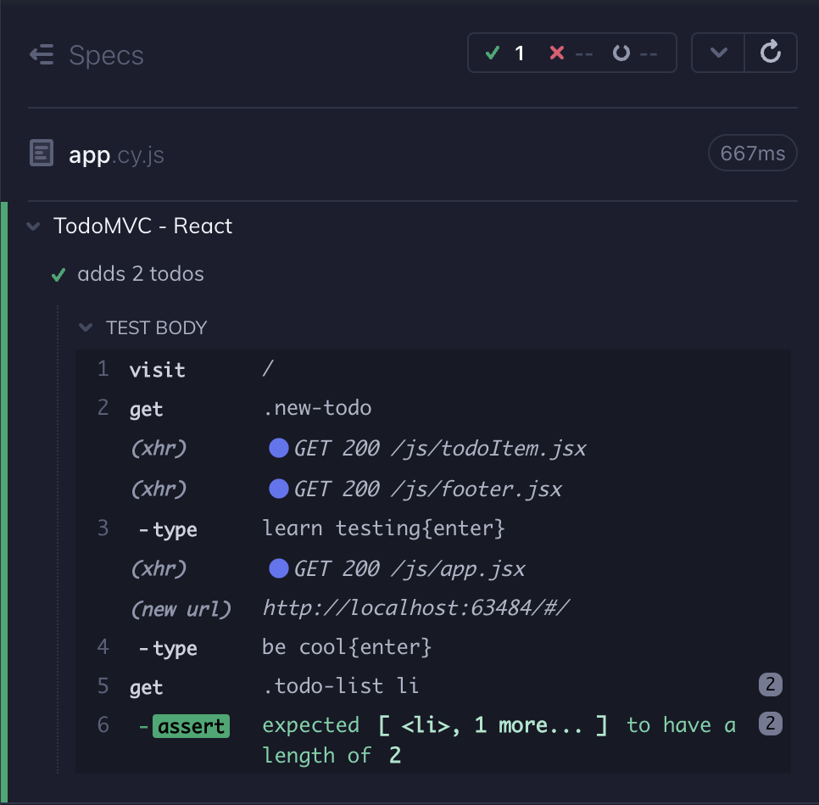Click the TEST BODY label
Viewport: 819px width, 805px height.
[156, 327]
